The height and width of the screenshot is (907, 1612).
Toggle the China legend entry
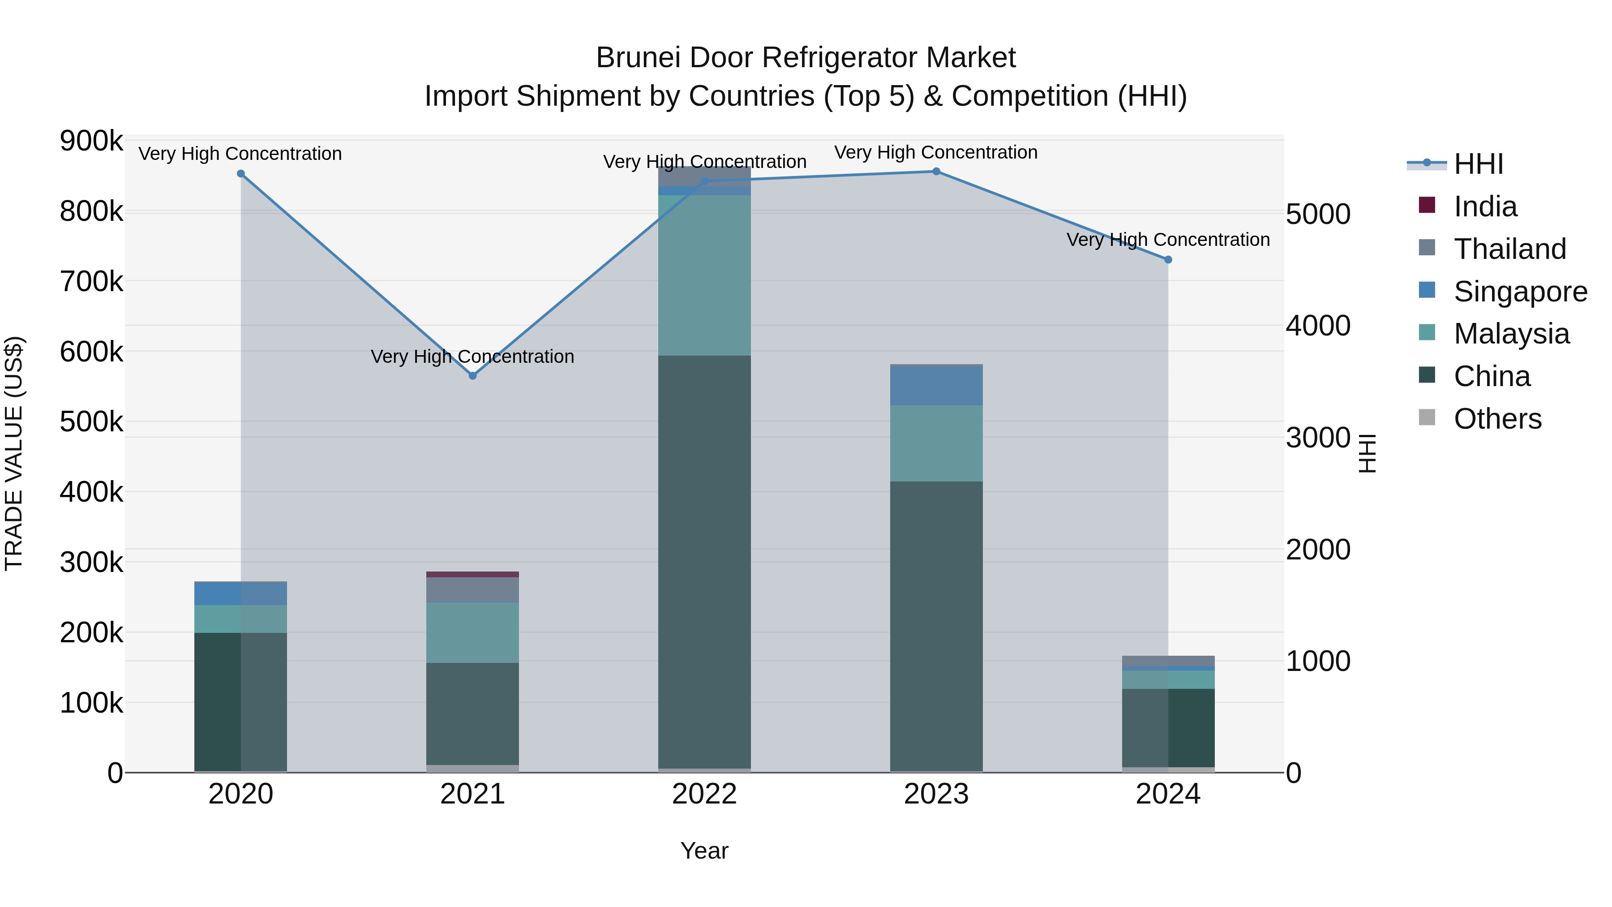1475,376
